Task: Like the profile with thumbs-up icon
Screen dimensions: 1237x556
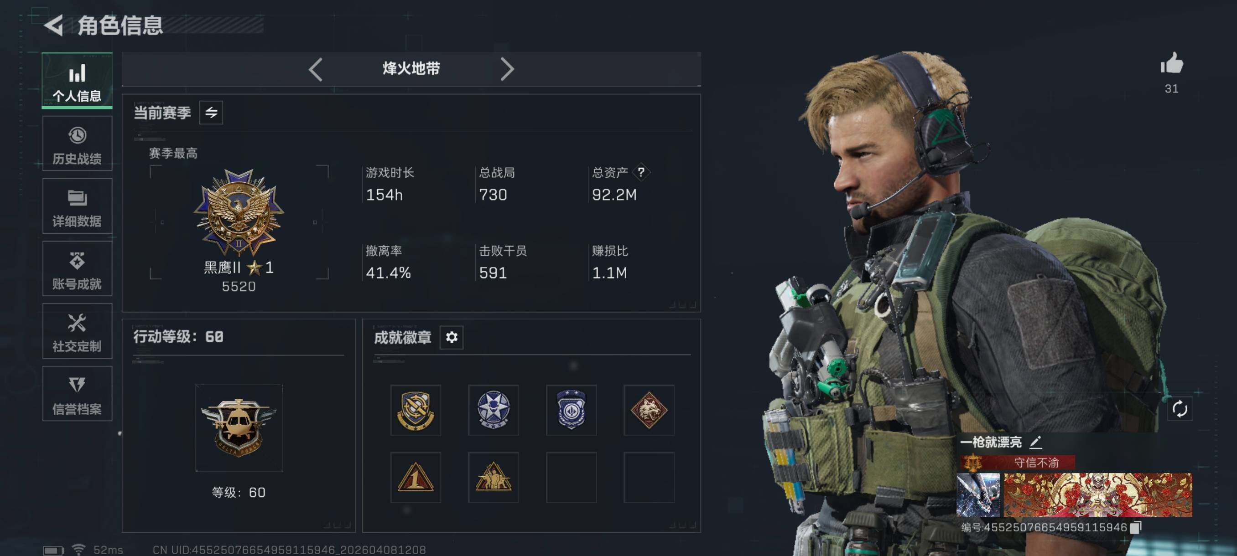Action: click(1172, 64)
